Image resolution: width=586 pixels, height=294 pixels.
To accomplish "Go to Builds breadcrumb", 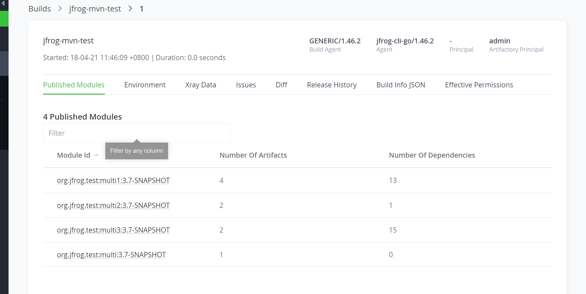I will click(39, 9).
